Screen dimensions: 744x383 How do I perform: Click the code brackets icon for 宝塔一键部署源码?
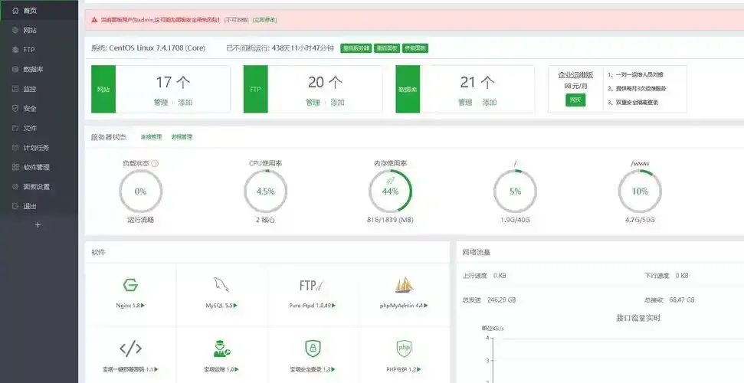click(130, 349)
